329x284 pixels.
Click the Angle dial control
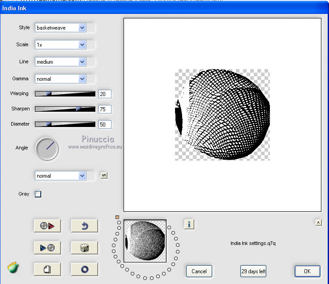[x=47, y=149]
